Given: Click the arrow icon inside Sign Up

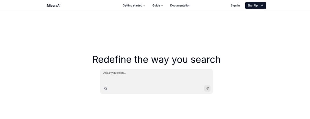Looking at the screenshot, I should 262,5.
